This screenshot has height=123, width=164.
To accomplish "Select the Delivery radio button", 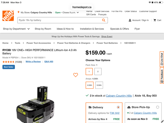I will click(118, 107).
